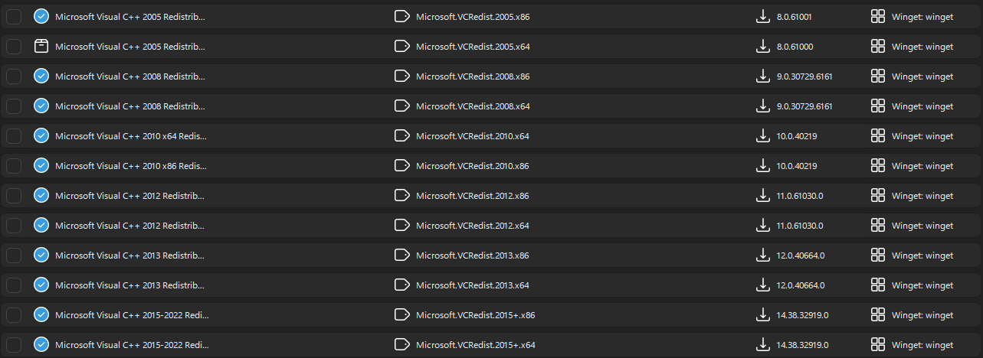Select the 'Microsoft Visual C++ 2010 x64 Redis...' package name
The image size is (983, 358).
click(131, 136)
